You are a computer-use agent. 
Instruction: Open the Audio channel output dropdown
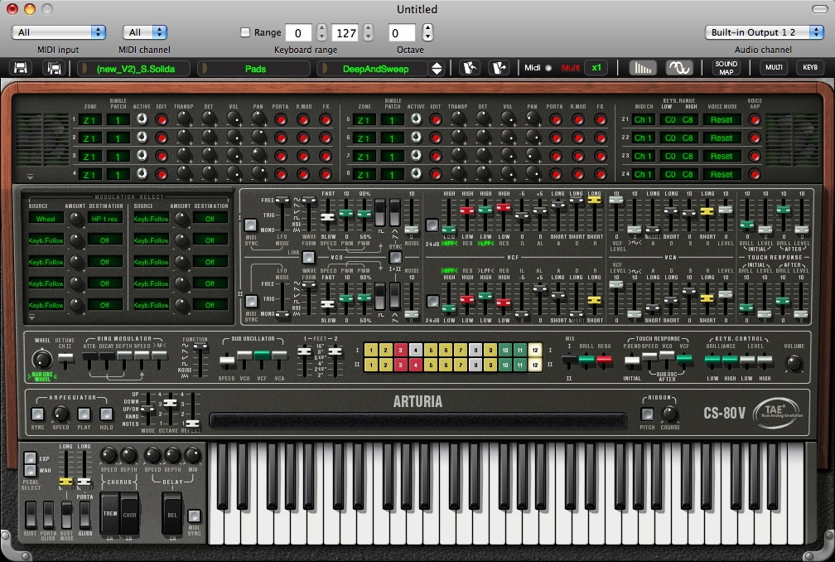764,32
